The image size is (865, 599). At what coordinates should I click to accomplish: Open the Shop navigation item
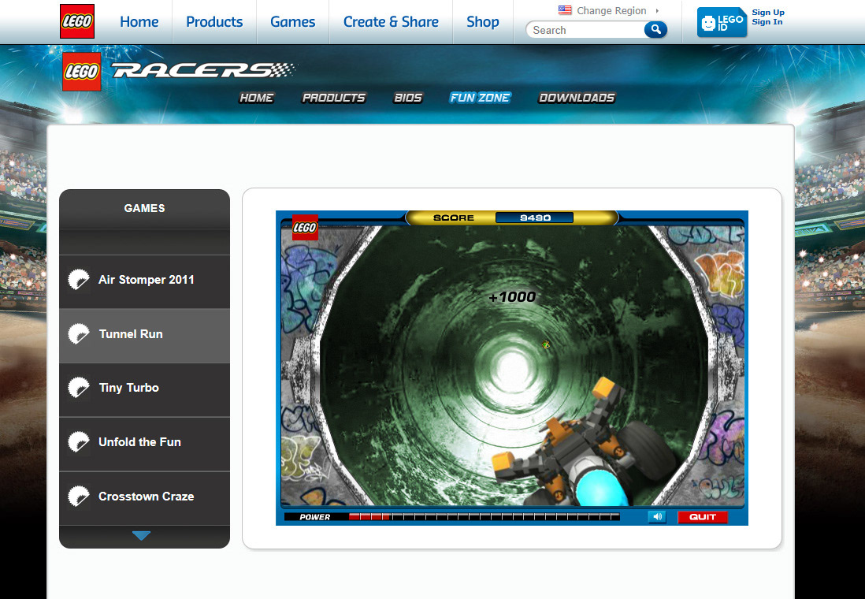483,21
